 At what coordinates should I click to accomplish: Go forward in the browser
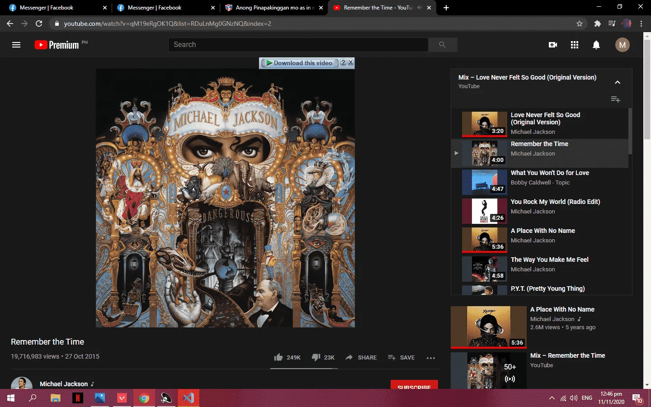24,24
